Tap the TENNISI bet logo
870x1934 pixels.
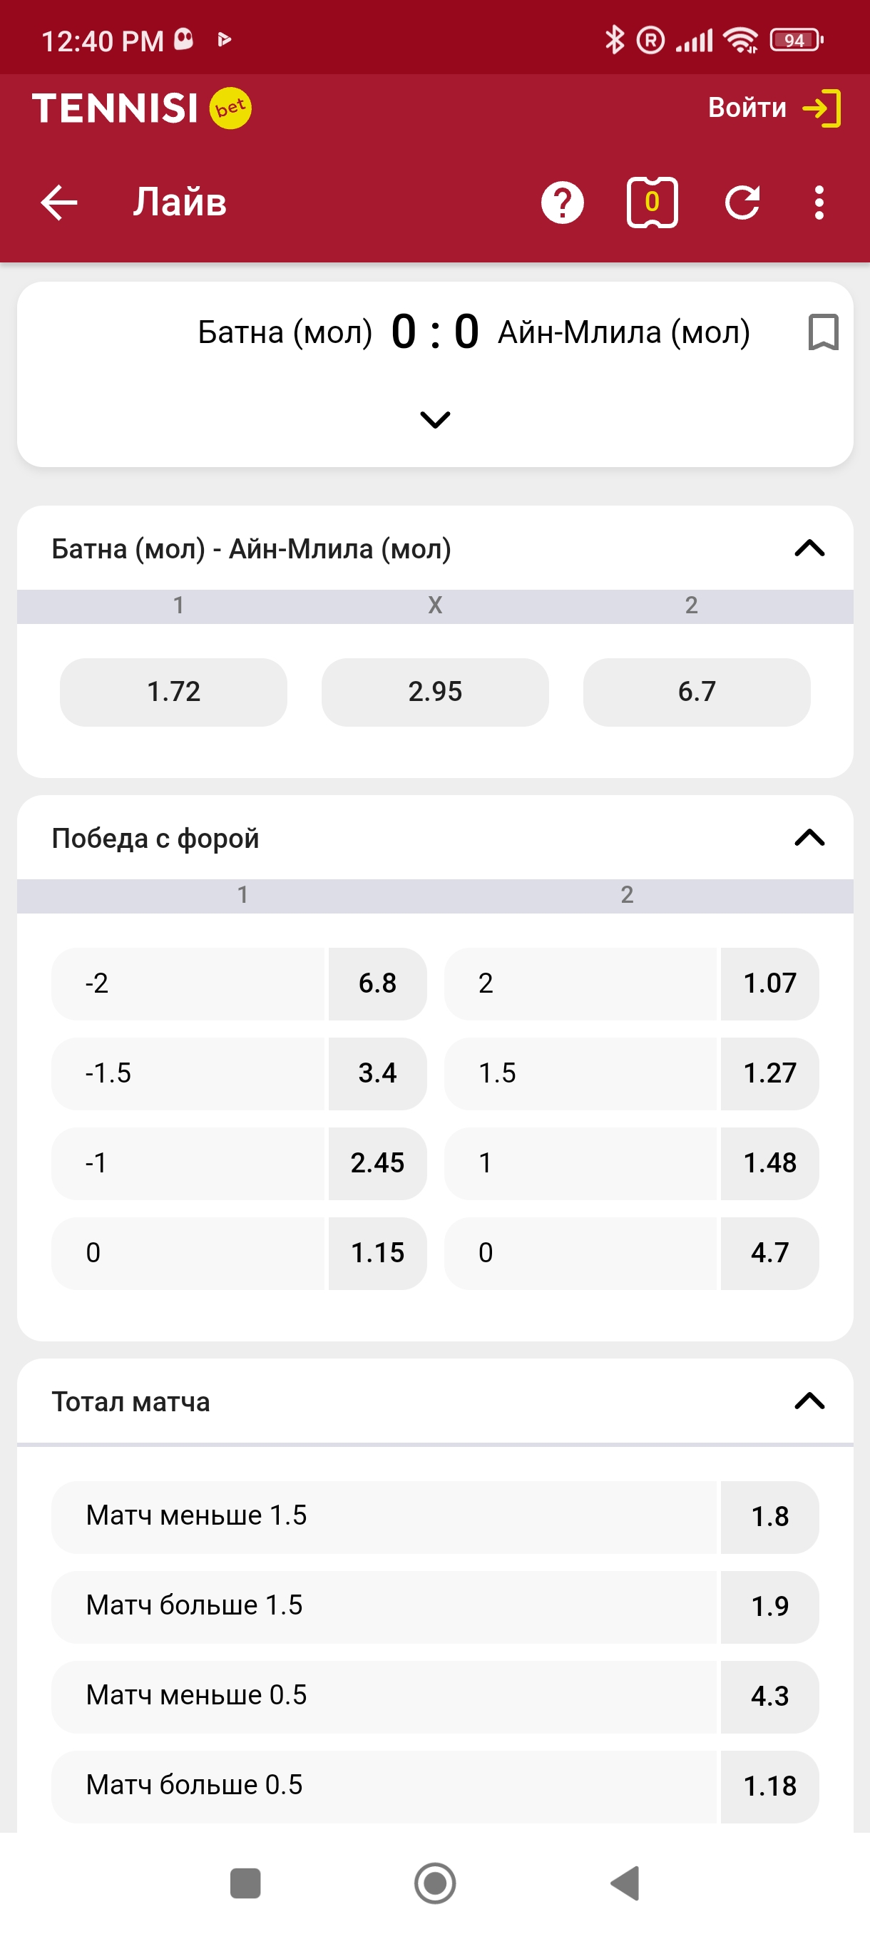141,108
